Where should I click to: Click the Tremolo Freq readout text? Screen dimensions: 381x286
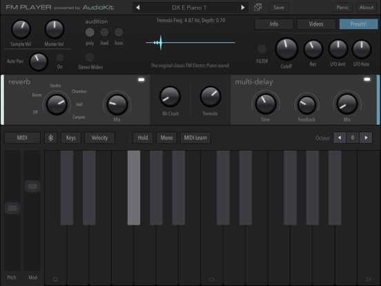190,21
